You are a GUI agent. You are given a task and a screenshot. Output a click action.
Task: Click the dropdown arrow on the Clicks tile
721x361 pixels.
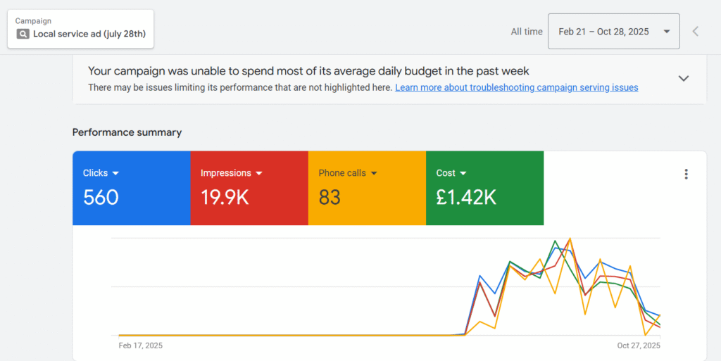(115, 173)
